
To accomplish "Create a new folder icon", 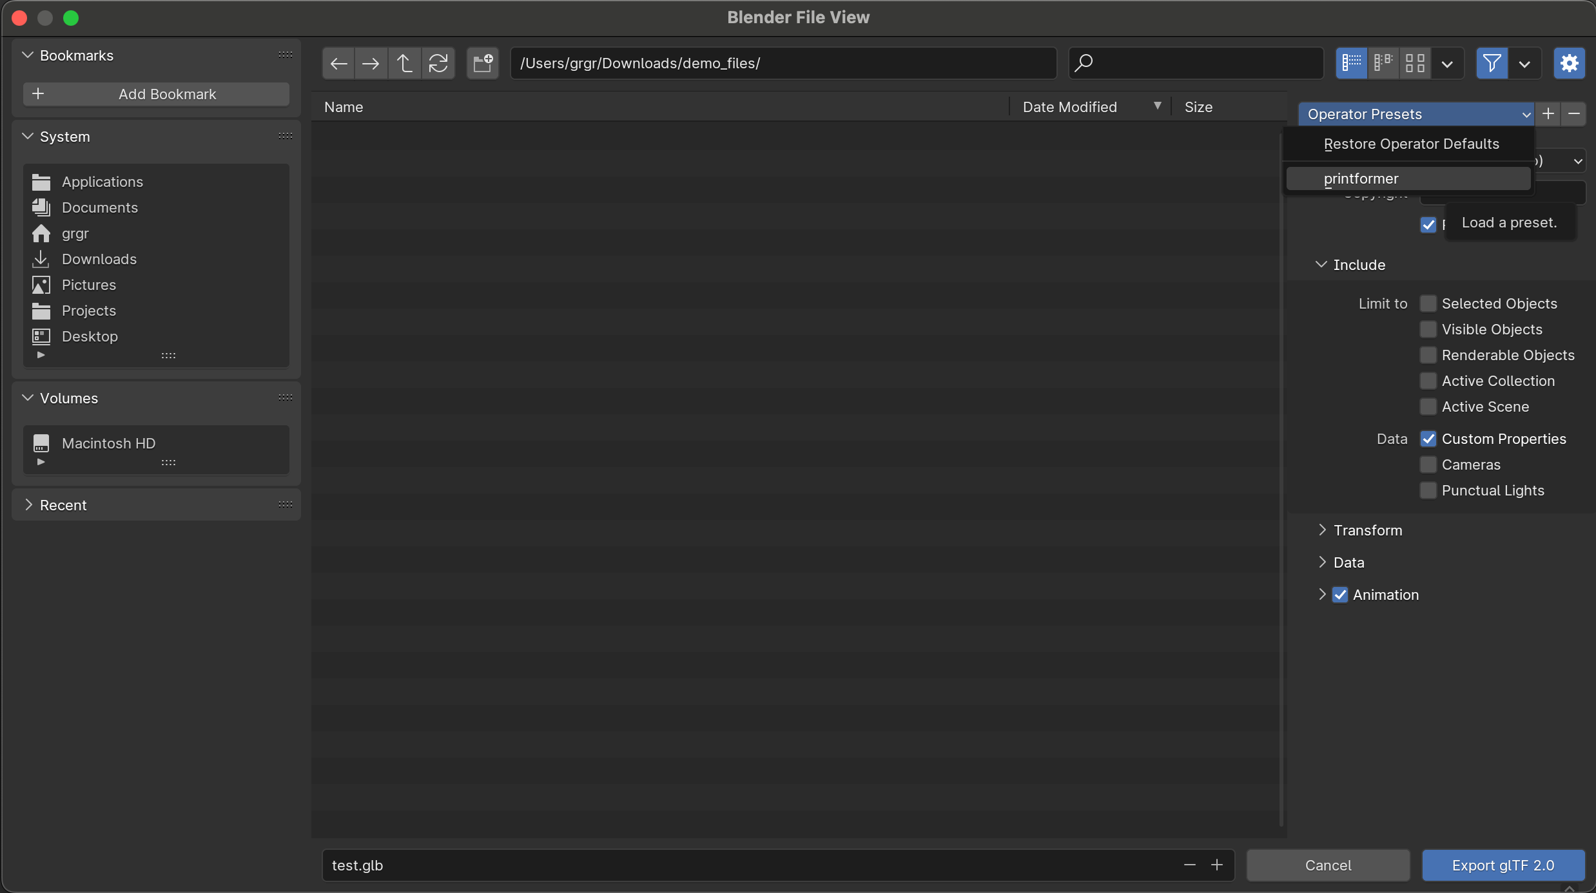I will [483, 63].
